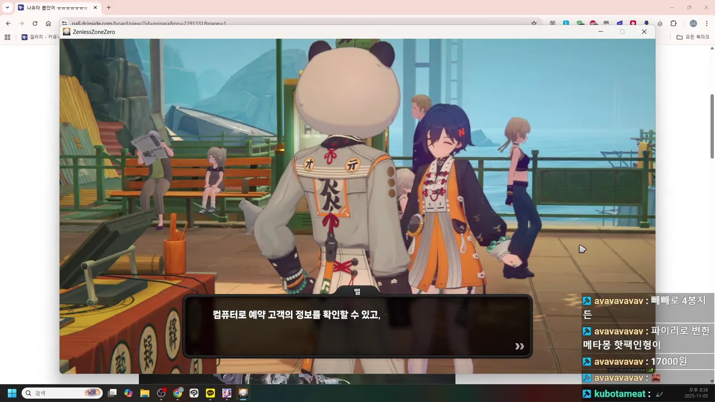Switch to Chrome from the taskbar
This screenshot has height=402, width=715.
[178, 393]
